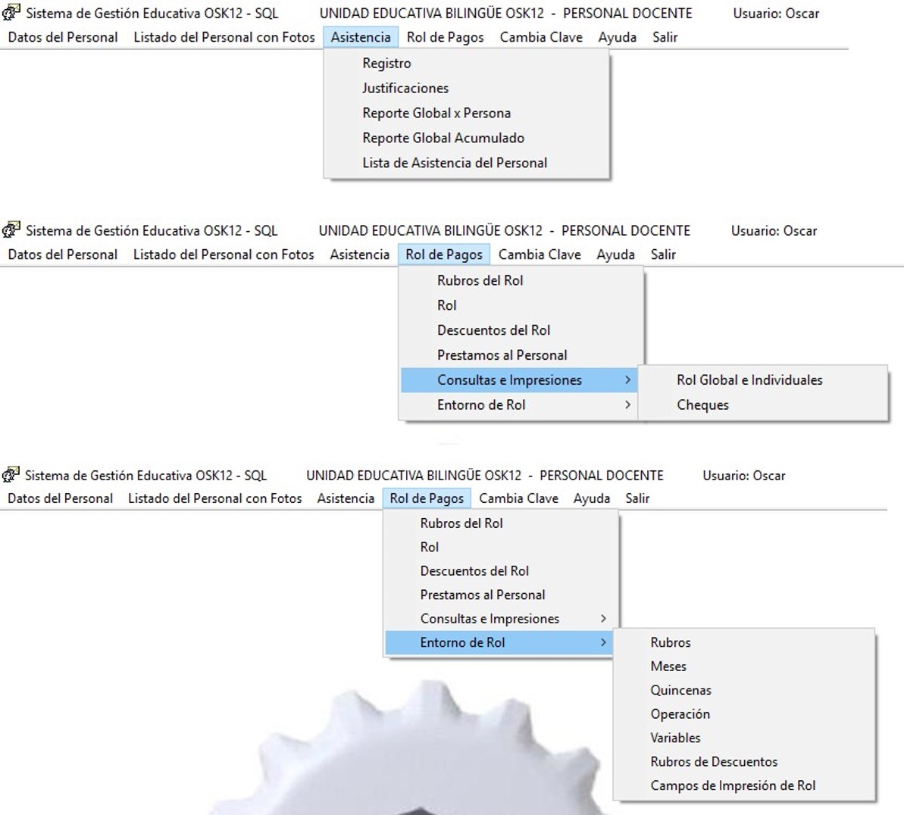
Task: Click Campos de Impresión de Rol
Action: click(732, 786)
